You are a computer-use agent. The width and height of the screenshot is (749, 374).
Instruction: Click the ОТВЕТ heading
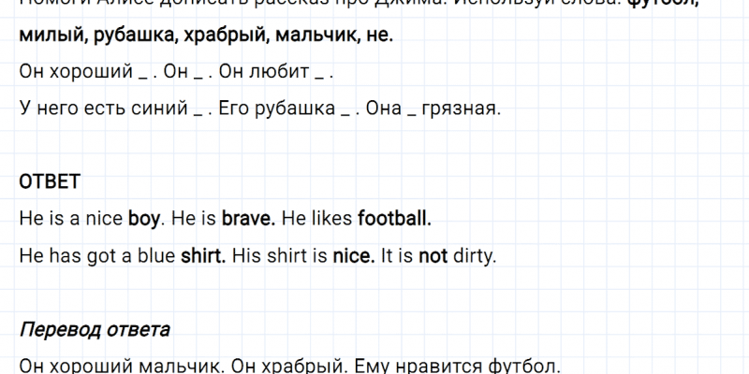coord(50,180)
